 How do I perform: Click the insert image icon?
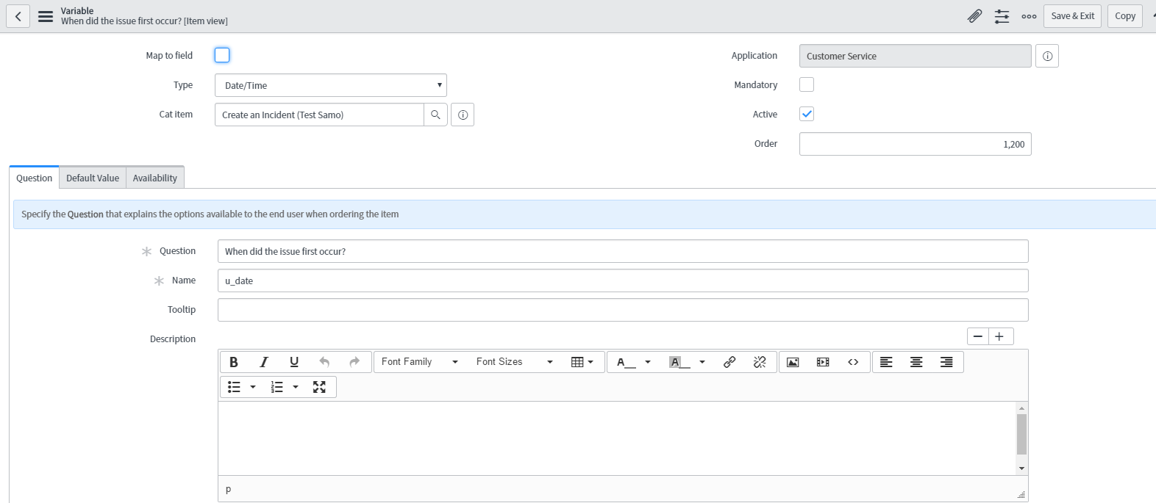(793, 362)
